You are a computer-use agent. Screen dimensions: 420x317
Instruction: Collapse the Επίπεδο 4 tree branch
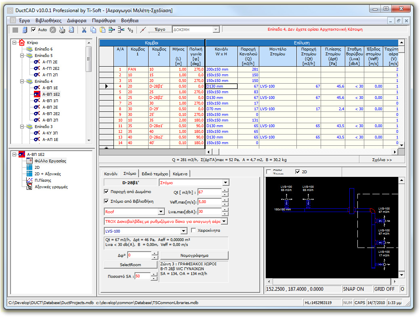[22, 82]
